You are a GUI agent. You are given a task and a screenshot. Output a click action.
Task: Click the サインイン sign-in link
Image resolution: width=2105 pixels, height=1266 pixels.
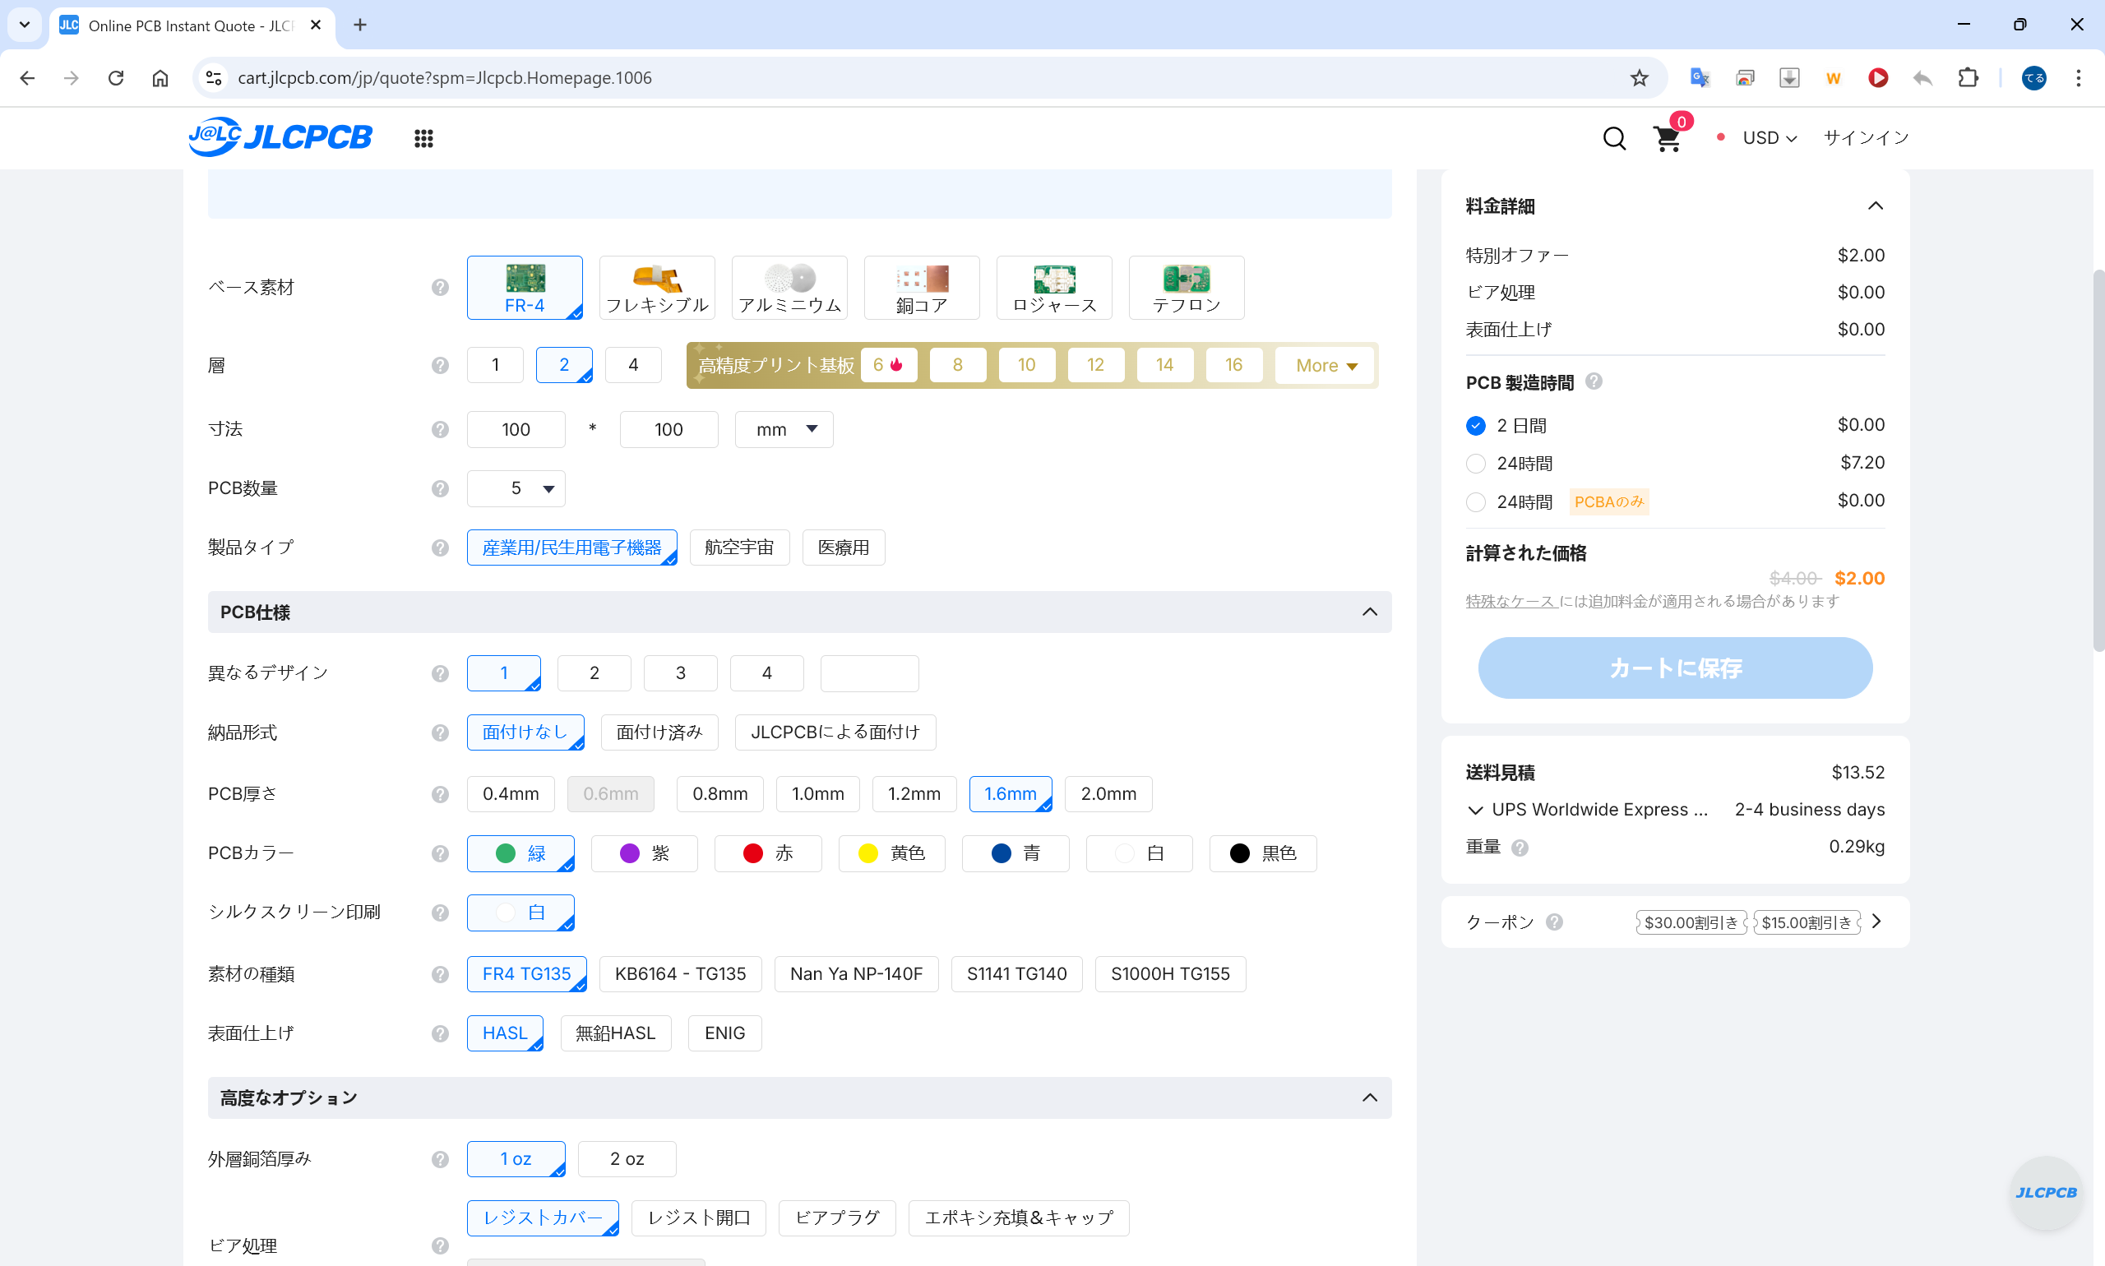coord(1865,138)
